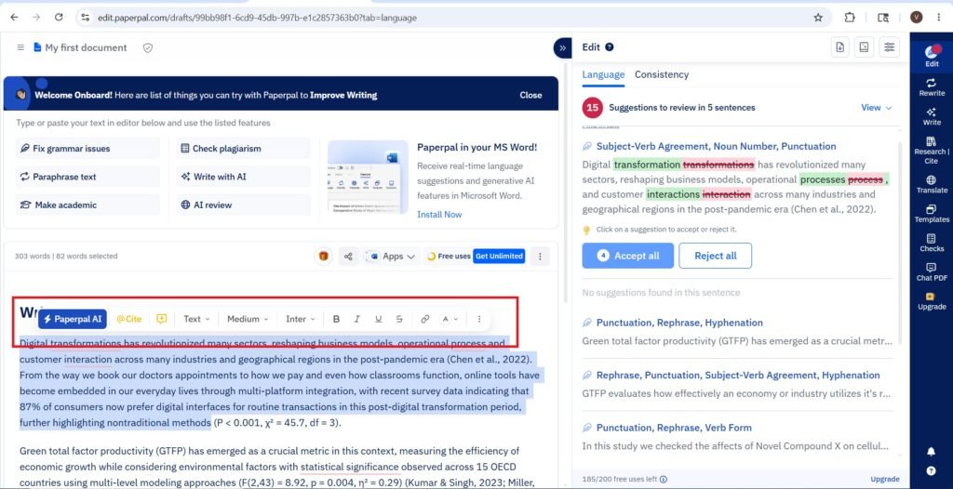Collapse the Edit panel with double-arrow
This screenshot has width=953, height=489.
point(562,47)
